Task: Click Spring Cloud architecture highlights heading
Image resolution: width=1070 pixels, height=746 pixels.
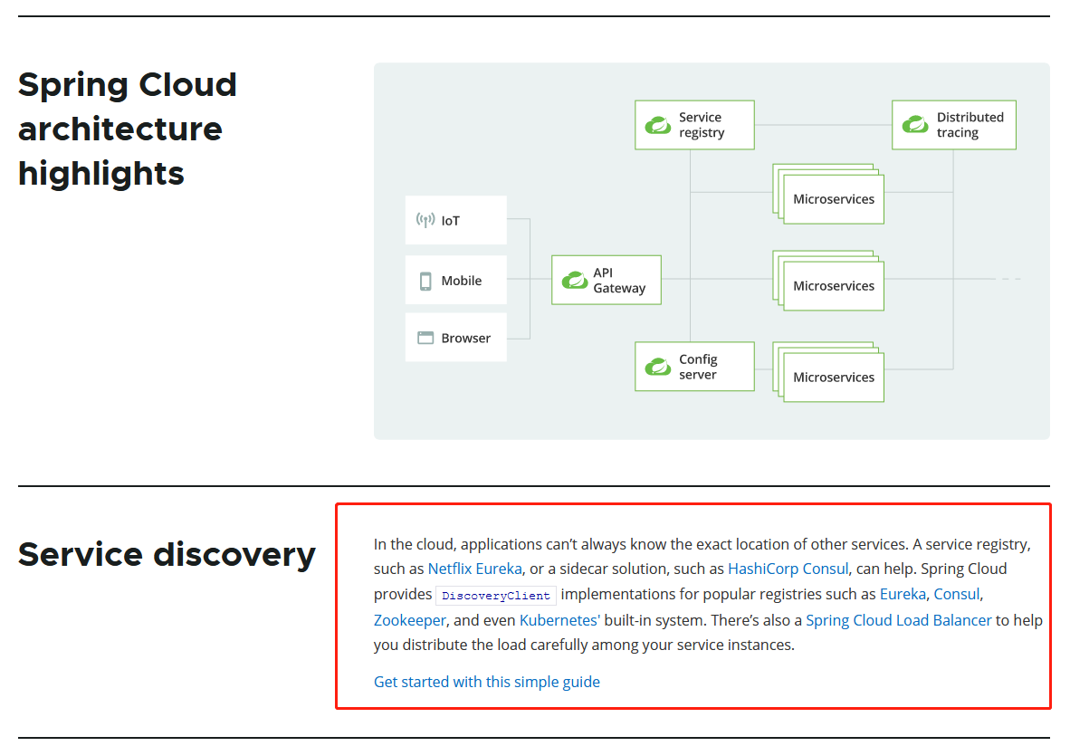Action: [128, 129]
